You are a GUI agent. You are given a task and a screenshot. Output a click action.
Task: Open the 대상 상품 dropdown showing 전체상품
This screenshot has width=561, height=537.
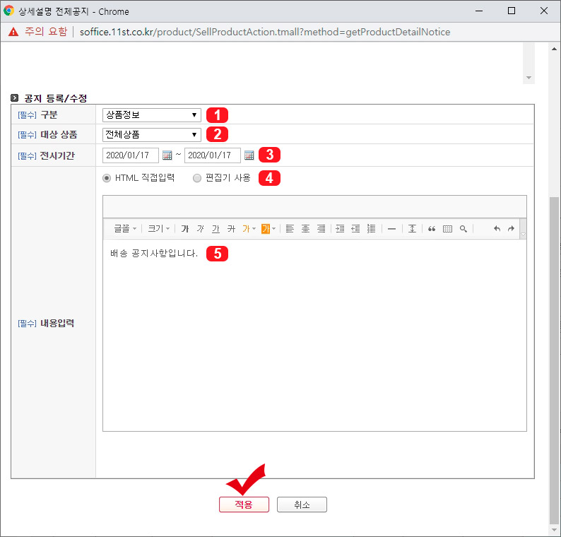tap(152, 135)
